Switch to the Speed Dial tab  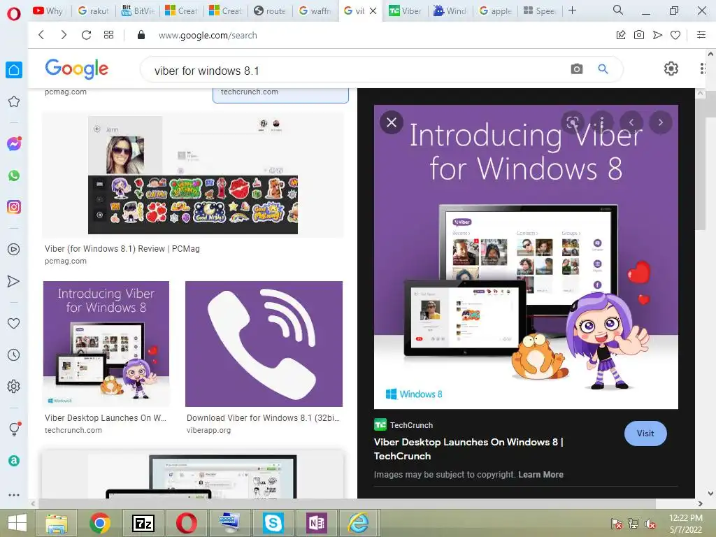click(x=539, y=10)
